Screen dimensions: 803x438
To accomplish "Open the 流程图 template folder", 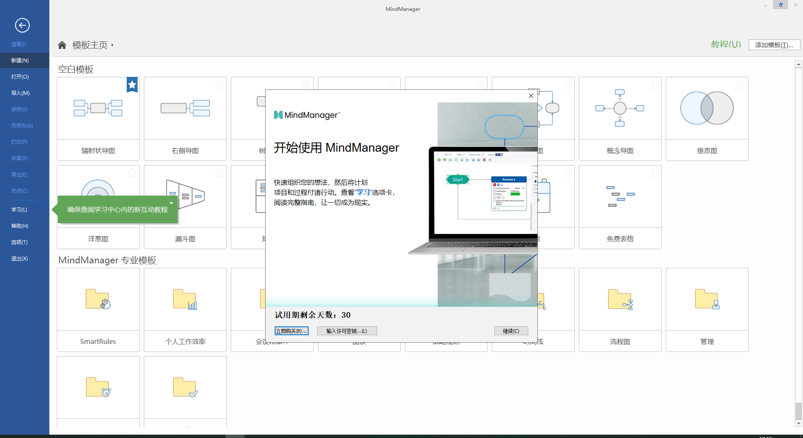I will [x=620, y=309].
